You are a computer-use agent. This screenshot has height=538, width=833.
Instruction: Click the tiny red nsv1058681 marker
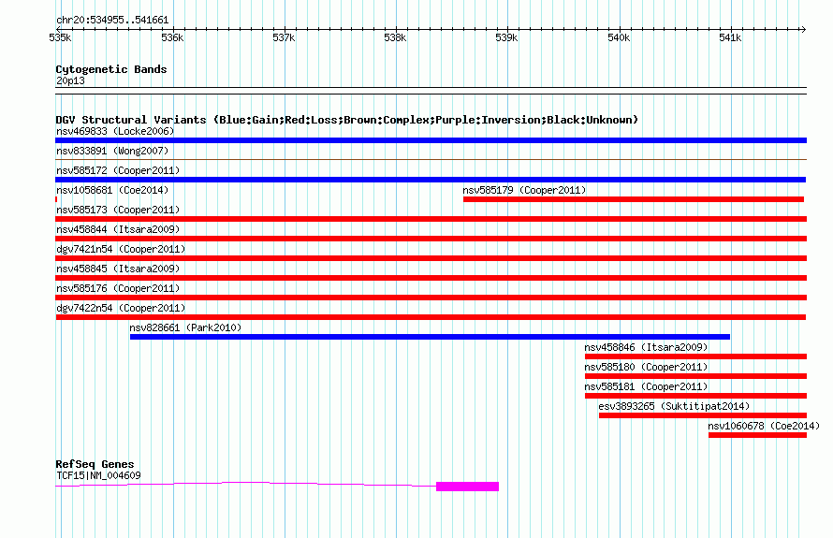pyautogui.click(x=56, y=199)
